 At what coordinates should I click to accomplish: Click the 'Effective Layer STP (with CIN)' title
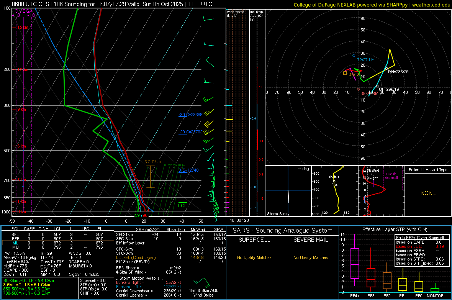click(395, 230)
